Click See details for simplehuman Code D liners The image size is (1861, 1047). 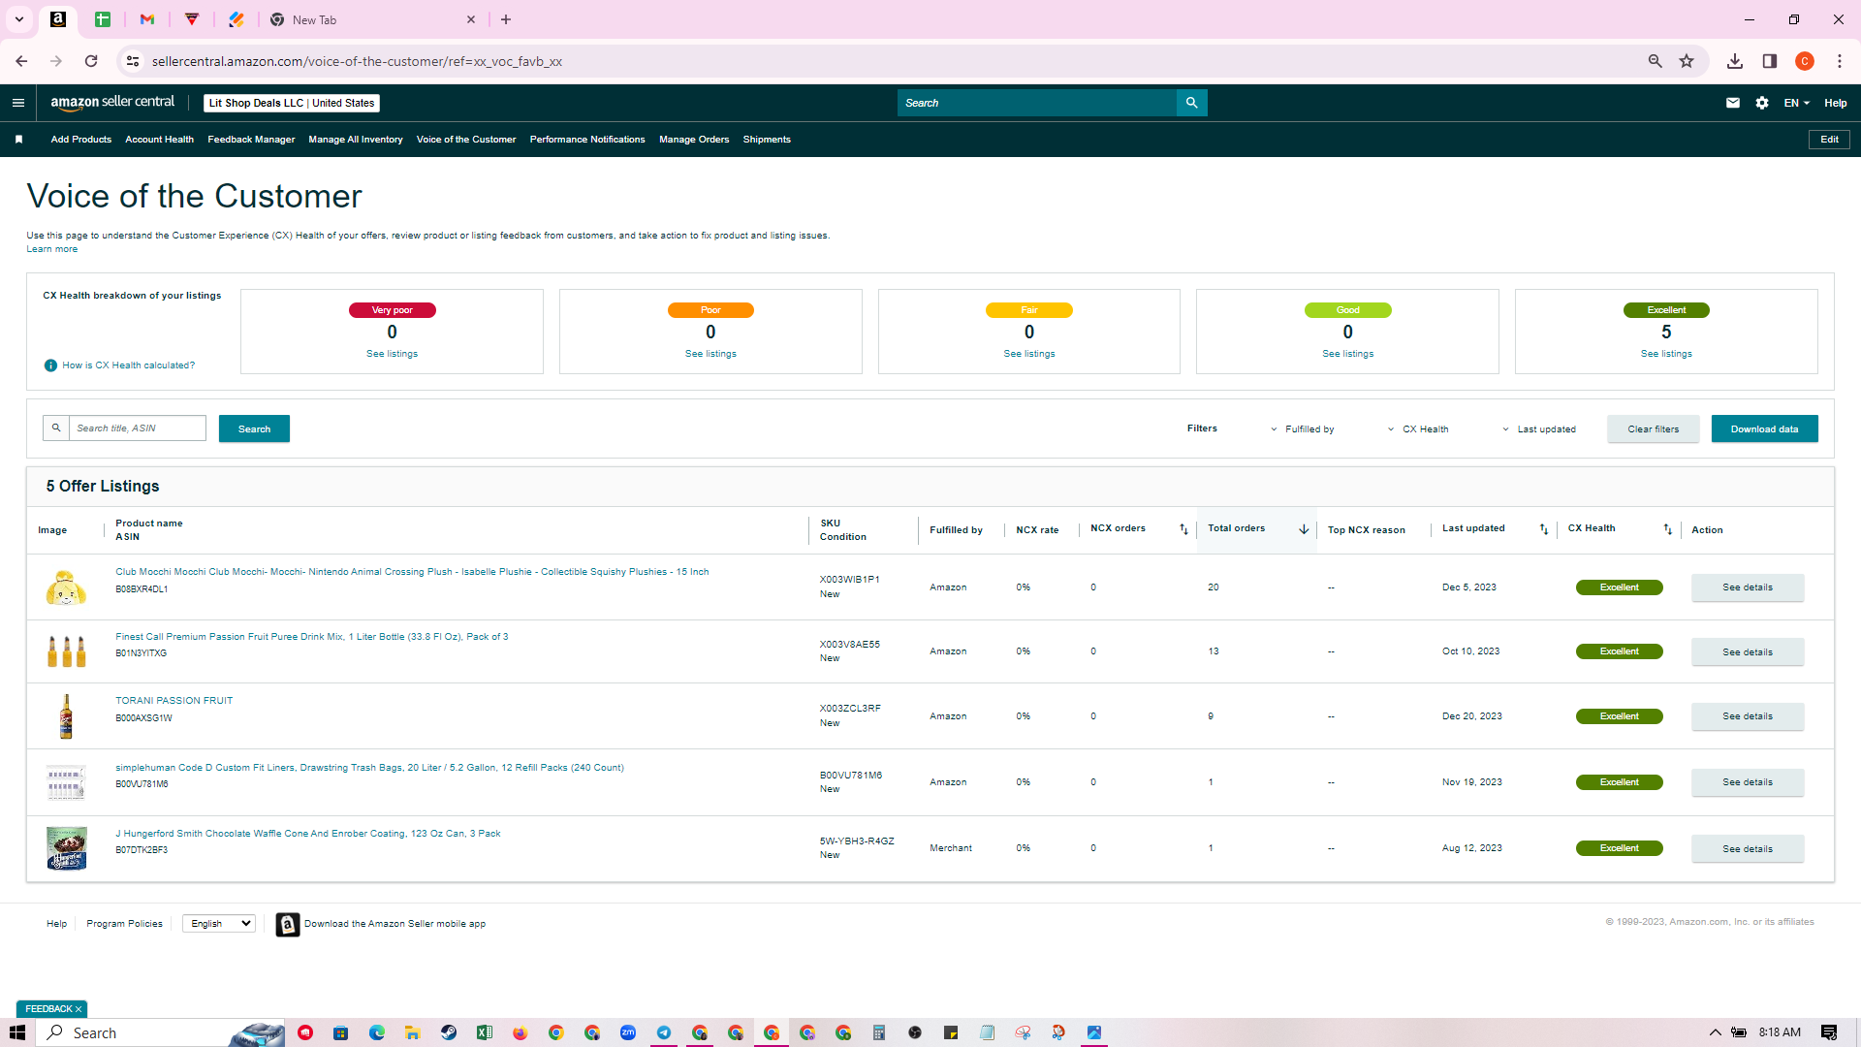pos(1748,782)
